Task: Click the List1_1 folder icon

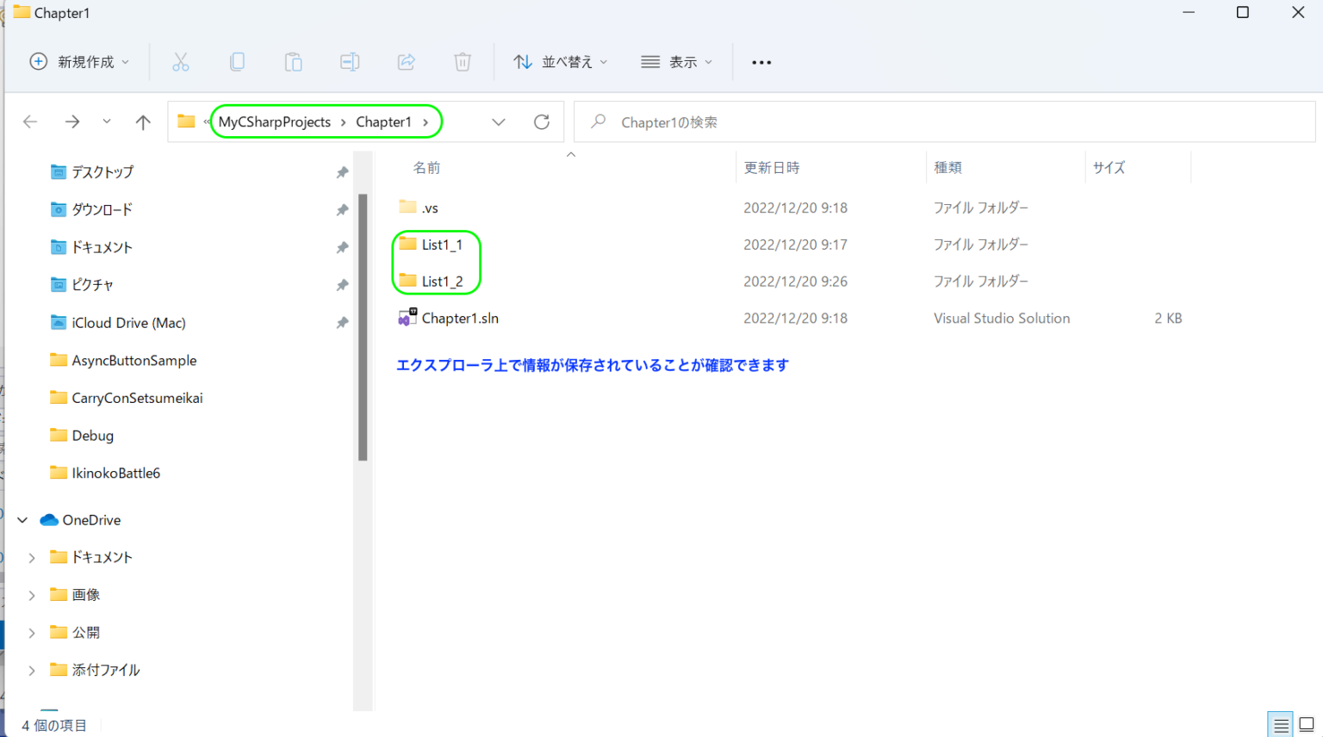Action: point(407,244)
